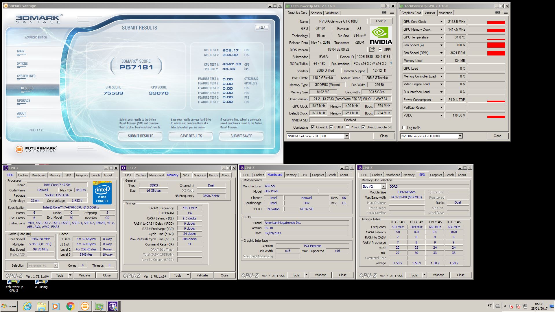This screenshot has height=312, width=555.
Task: Open hamburger menu in GPU-Z Sensors window
Action: [x=506, y=12]
